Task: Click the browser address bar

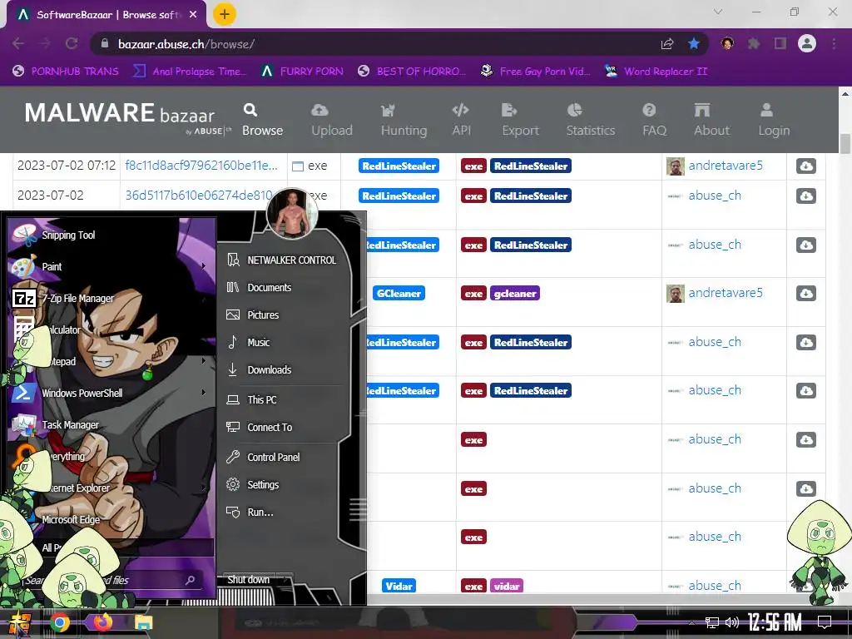Action: pyautogui.click(x=375, y=43)
